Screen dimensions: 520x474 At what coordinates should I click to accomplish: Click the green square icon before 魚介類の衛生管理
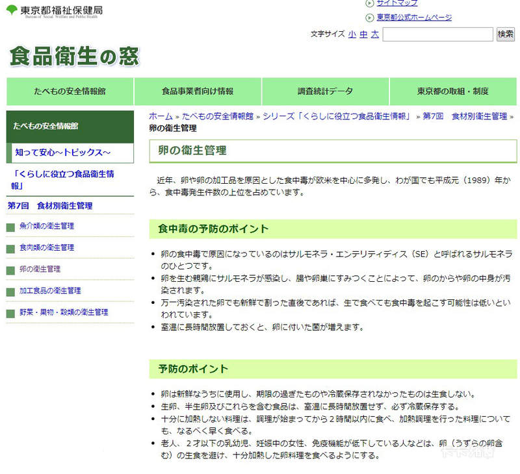click(12, 227)
